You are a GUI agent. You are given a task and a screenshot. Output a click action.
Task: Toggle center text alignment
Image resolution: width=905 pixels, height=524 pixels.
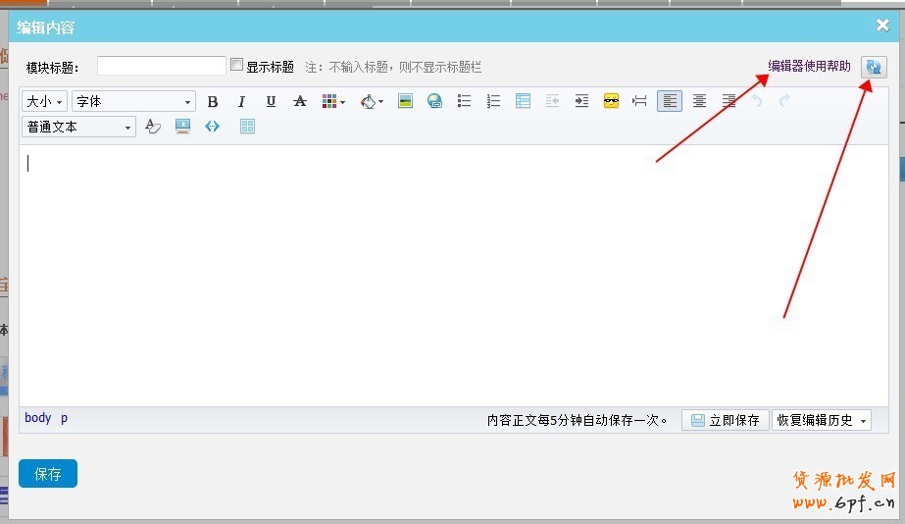699,101
